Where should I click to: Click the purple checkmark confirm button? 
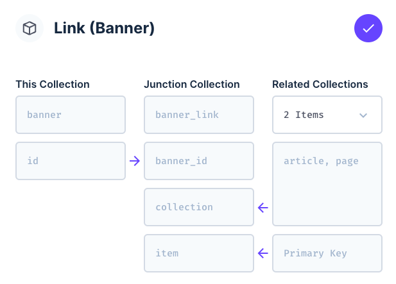pyautogui.click(x=368, y=28)
